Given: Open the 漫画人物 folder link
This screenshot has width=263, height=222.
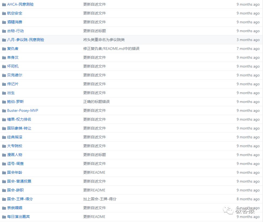Looking at the screenshot, I should 15,155.
